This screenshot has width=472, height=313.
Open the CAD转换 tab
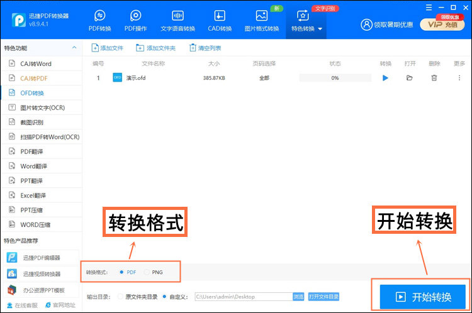220,21
